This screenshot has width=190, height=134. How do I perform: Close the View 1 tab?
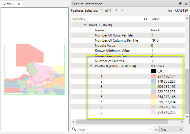coord(19,4)
